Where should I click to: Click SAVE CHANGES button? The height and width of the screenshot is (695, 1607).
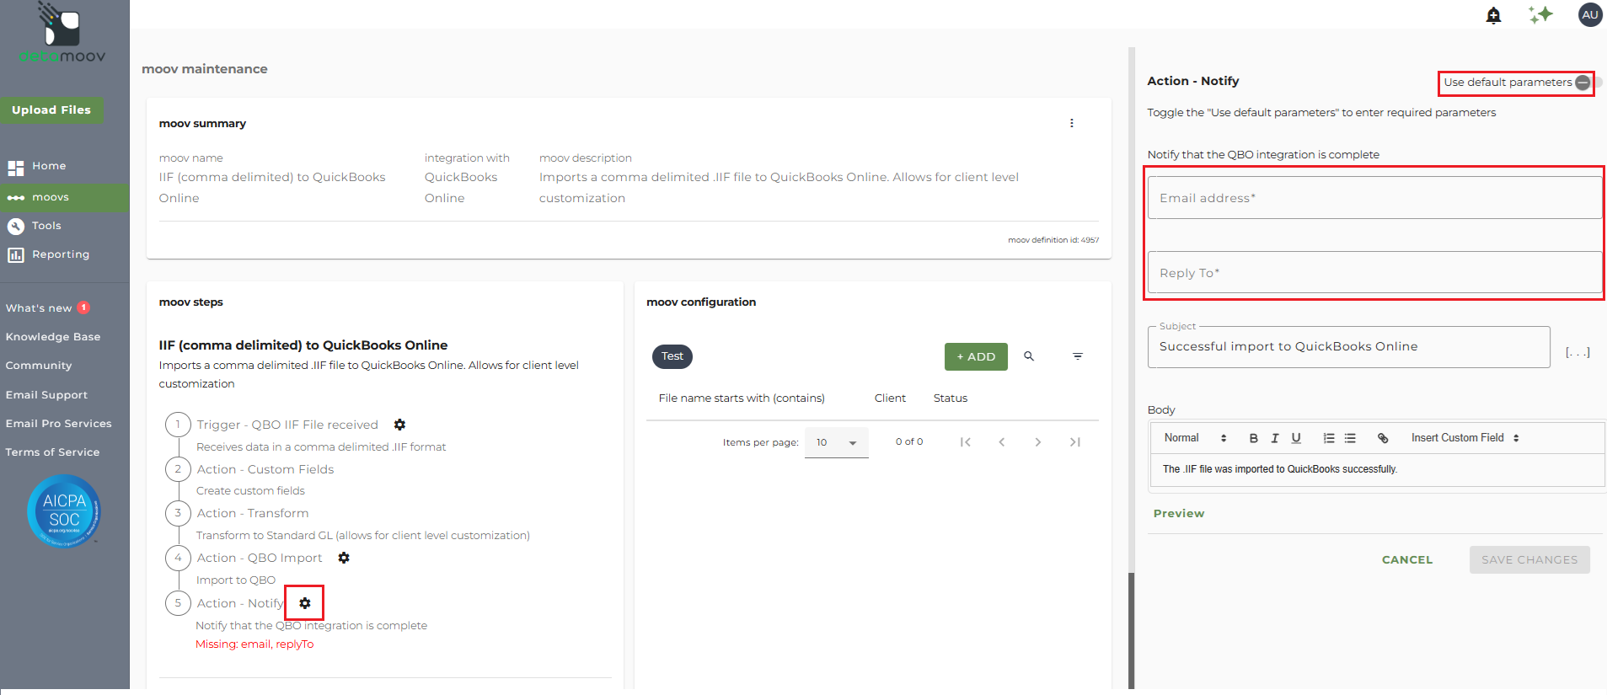(1529, 560)
